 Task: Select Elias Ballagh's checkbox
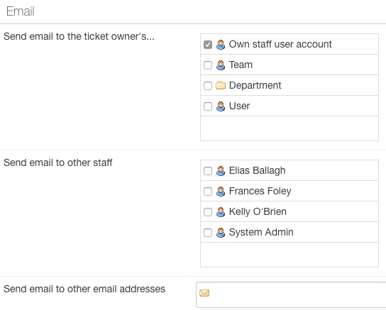point(208,171)
